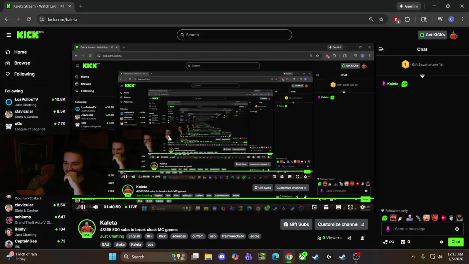The width and height of the screenshot is (469, 264).
Task: Open Chrome extensions puzzle icon
Action: [407, 19]
